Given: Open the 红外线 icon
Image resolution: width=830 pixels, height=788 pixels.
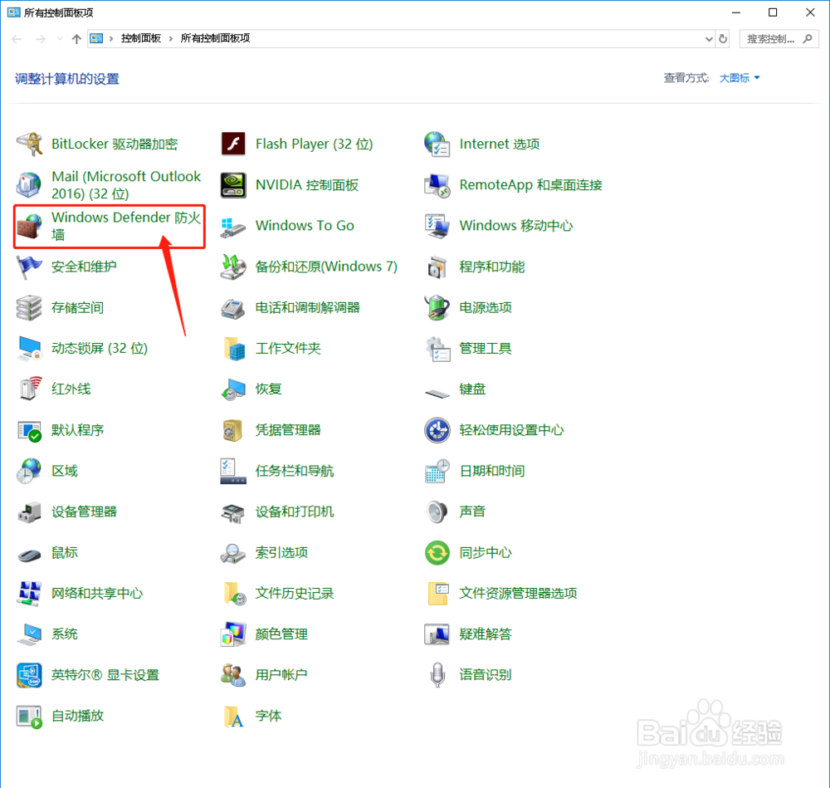Looking at the screenshot, I should click(29, 389).
